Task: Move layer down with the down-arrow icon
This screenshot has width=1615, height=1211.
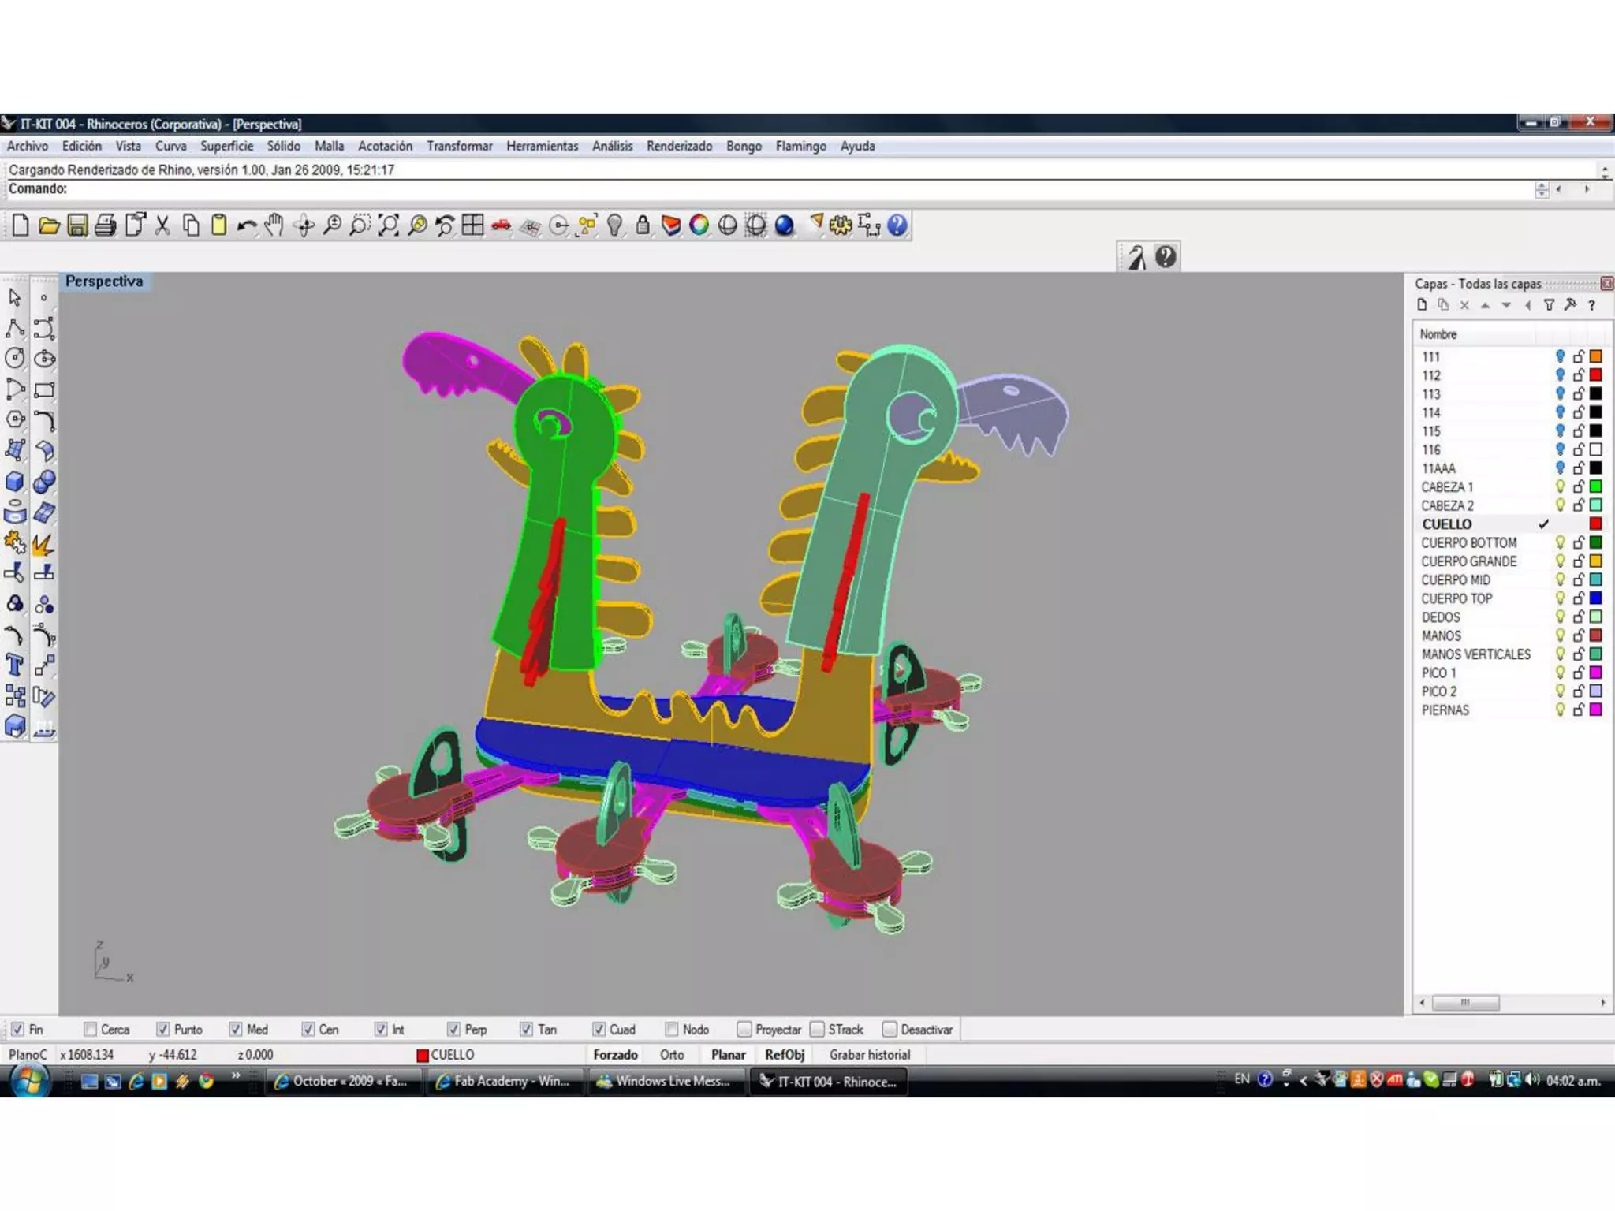Action: [1506, 306]
